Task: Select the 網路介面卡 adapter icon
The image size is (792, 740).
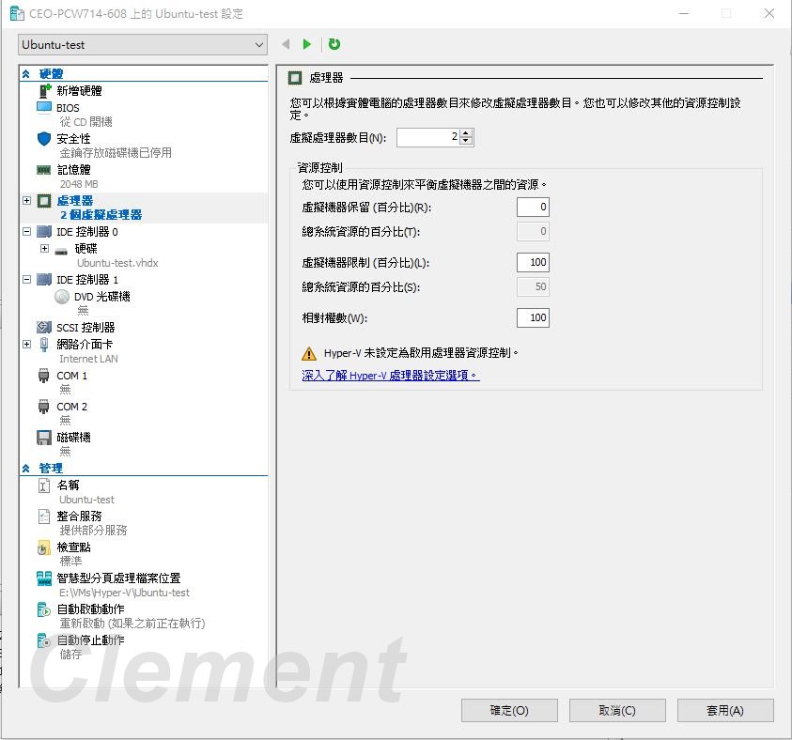Action: point(44,345)
